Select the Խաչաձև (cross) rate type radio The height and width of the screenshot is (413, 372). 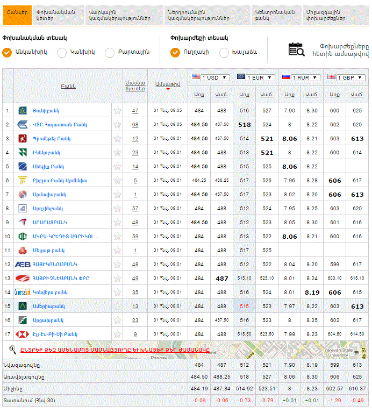[224, 53]
